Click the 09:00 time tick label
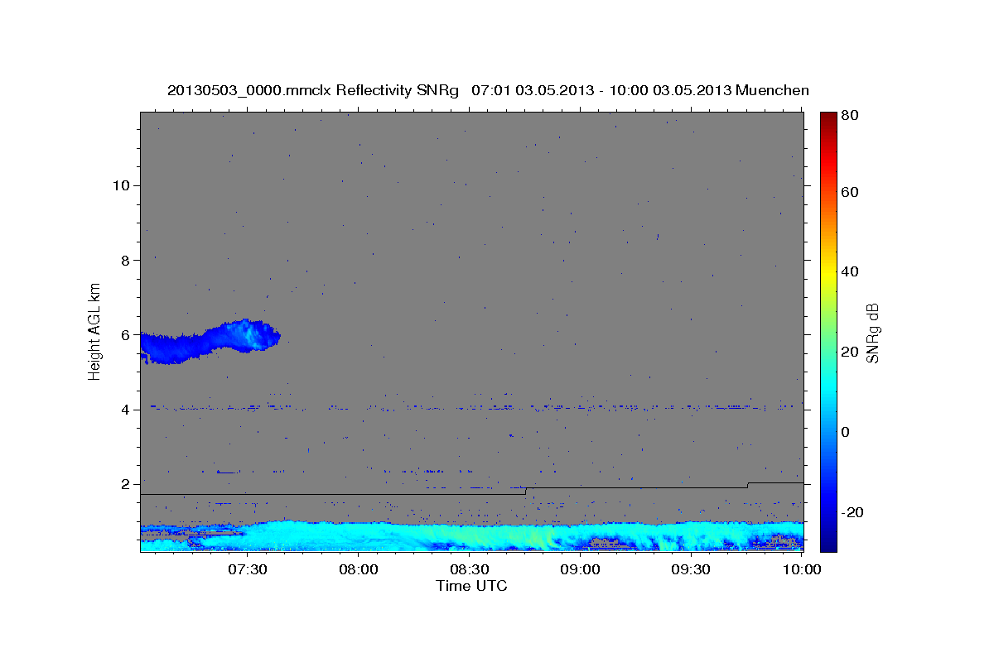This screenshot has width=994, height=662. [x=580, y=570]
